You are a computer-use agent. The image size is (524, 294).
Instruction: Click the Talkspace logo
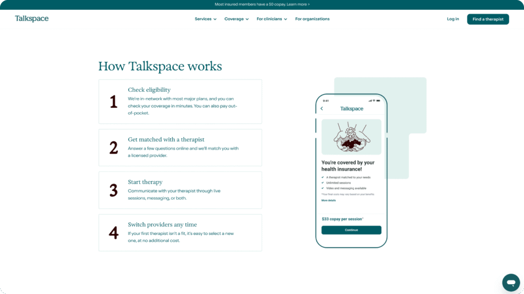click(x=32, y=18)
